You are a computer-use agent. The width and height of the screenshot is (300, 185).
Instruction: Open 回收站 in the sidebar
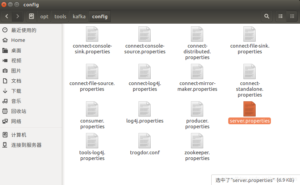click(x=31, y=111)
